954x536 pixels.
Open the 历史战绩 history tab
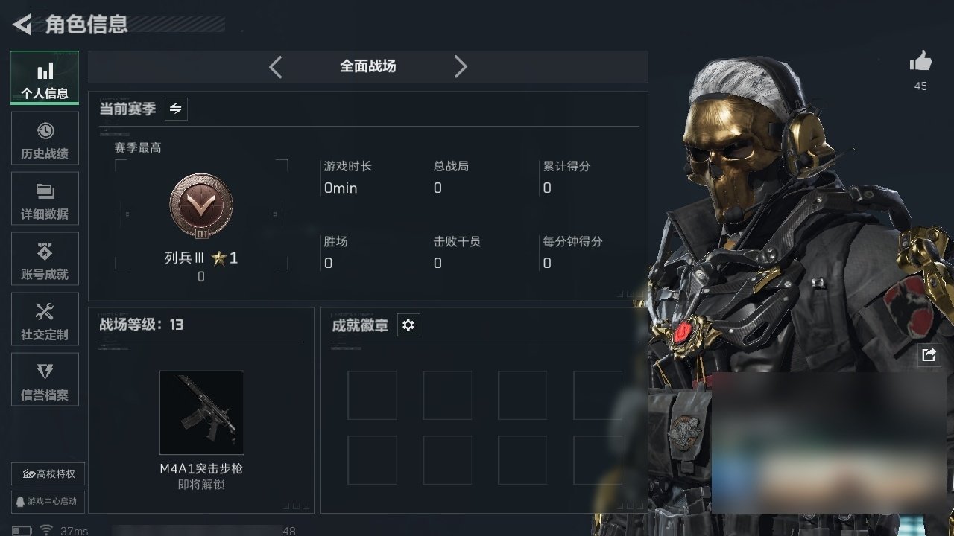tap(45, 138)
